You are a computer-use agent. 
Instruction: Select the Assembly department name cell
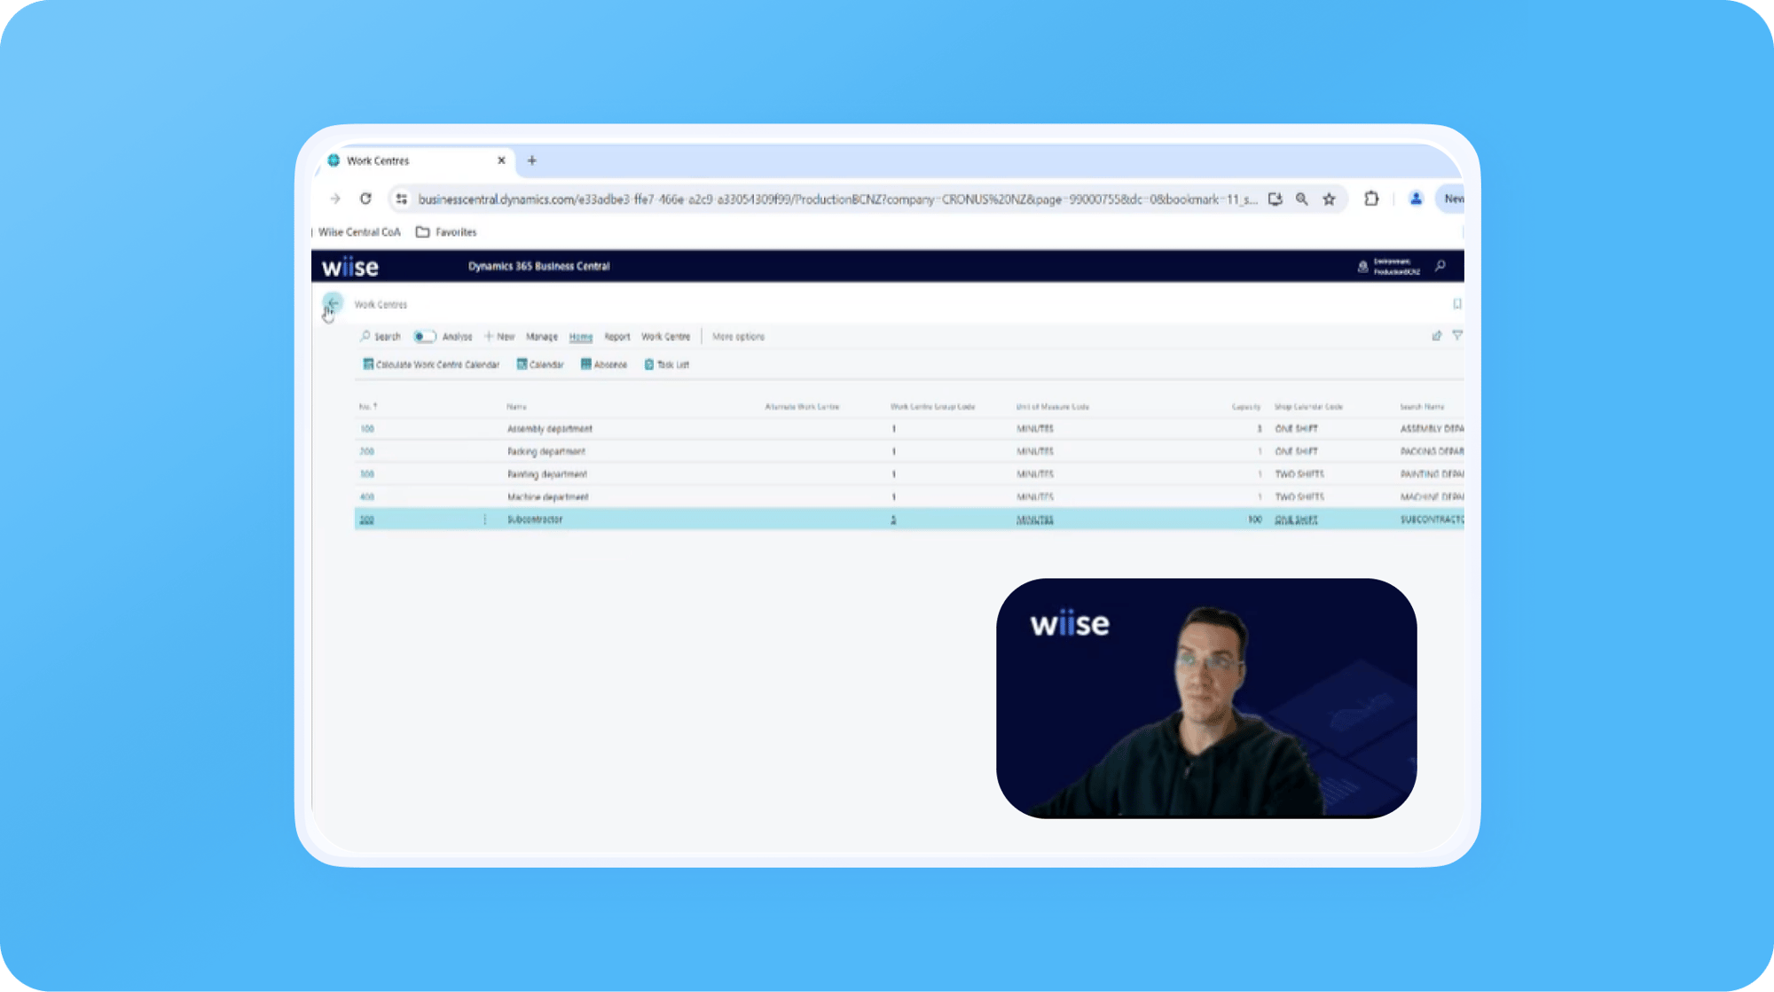pos(550,429)
